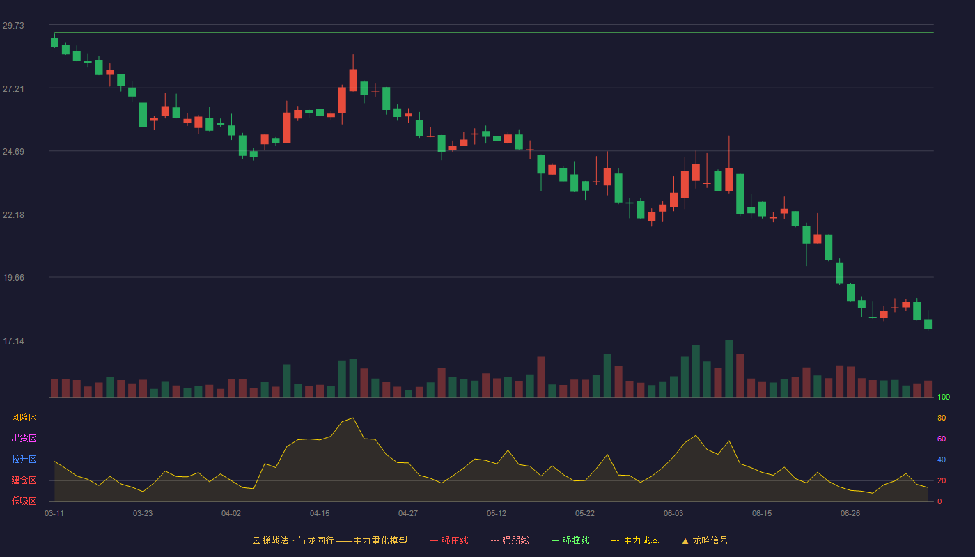
Task: Click the 05-22 date label
Action: coord(585,513)
